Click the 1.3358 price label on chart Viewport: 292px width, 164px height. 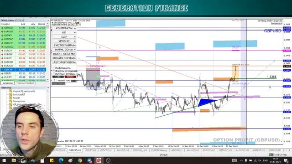(271, 77)
